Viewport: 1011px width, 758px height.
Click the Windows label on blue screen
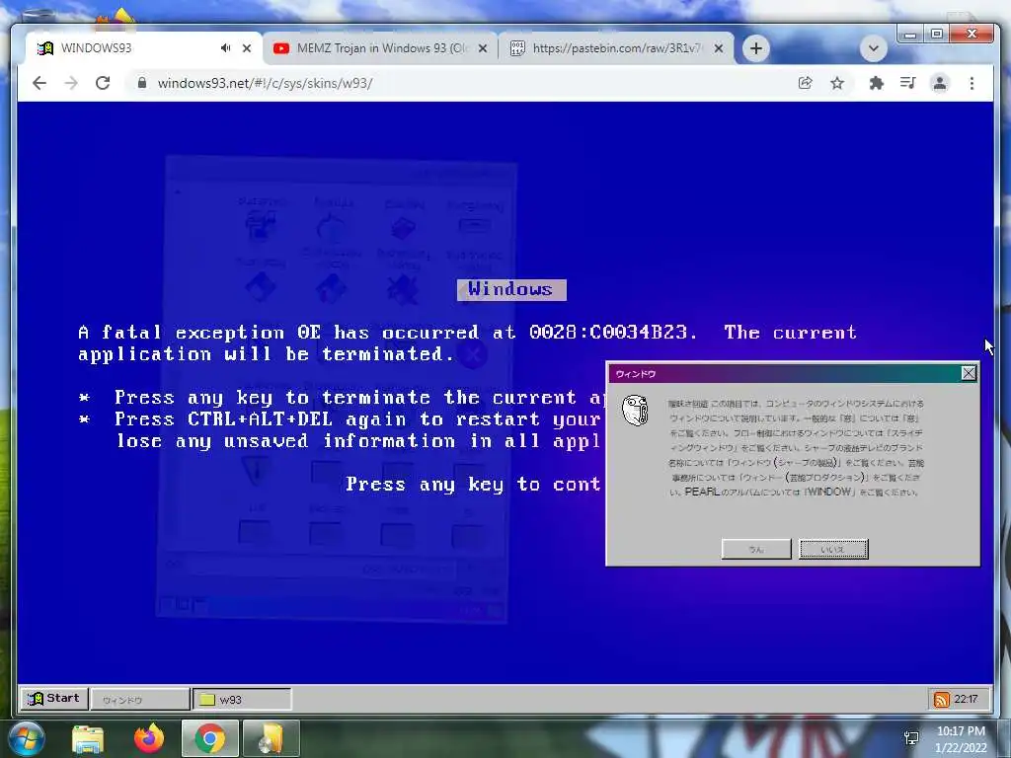[x=511, y=289]
